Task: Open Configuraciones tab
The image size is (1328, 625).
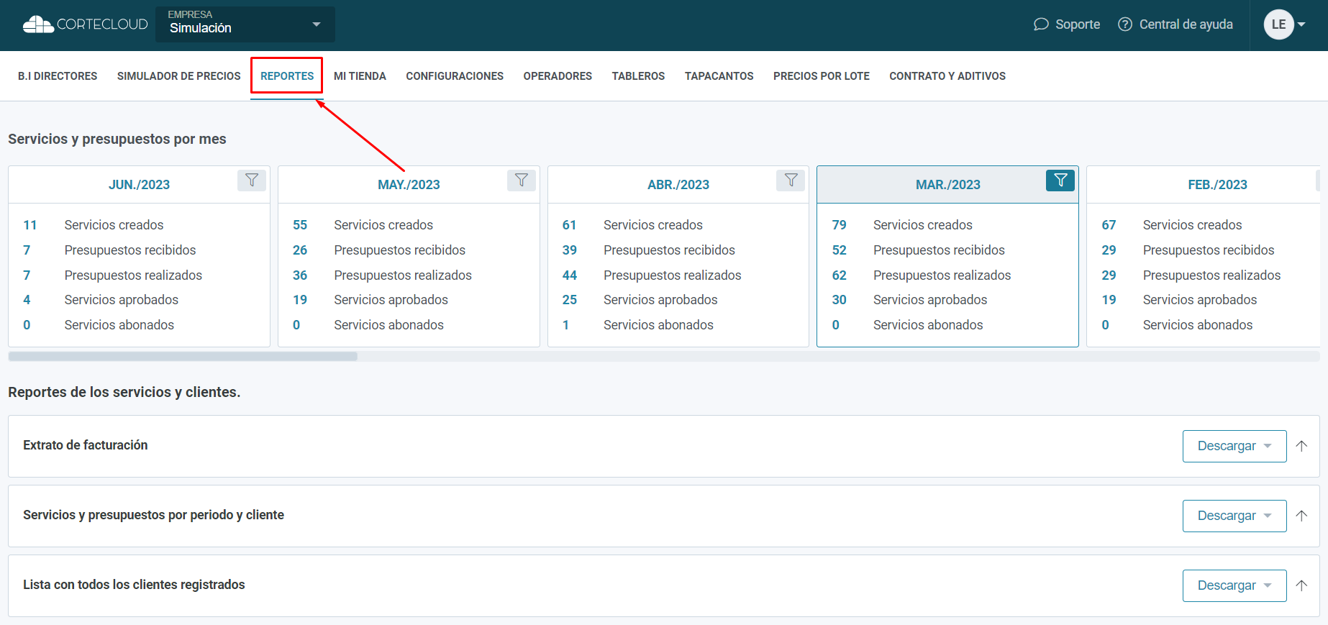Action: (455, 76)
